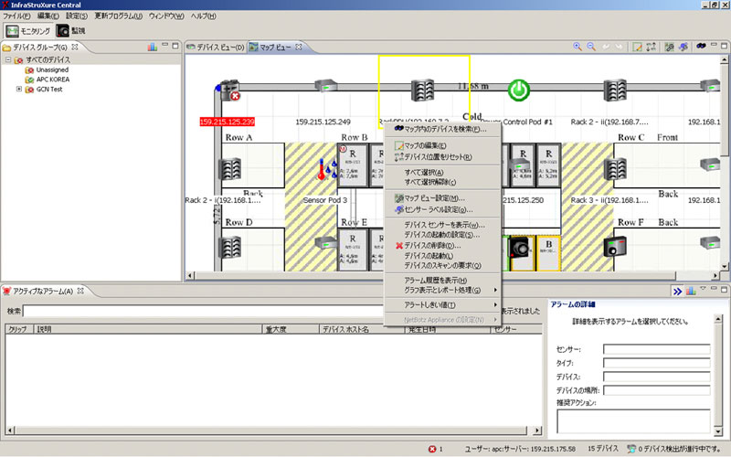The image size is (731, 457).
Task: Choose デバイスのスキャンの要求 from context menu
Action: (442, 265)
